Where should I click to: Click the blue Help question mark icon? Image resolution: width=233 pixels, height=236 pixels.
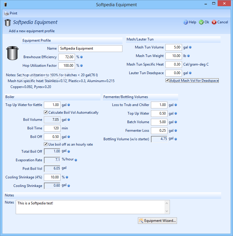point(185,22)
